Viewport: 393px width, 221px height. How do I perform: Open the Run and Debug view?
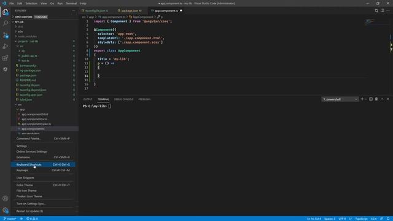pos(6,47)
